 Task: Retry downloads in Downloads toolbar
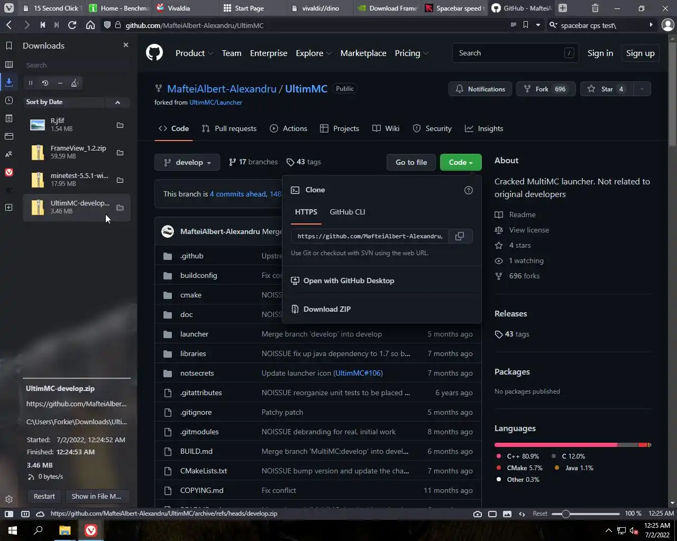coord(45,83)
